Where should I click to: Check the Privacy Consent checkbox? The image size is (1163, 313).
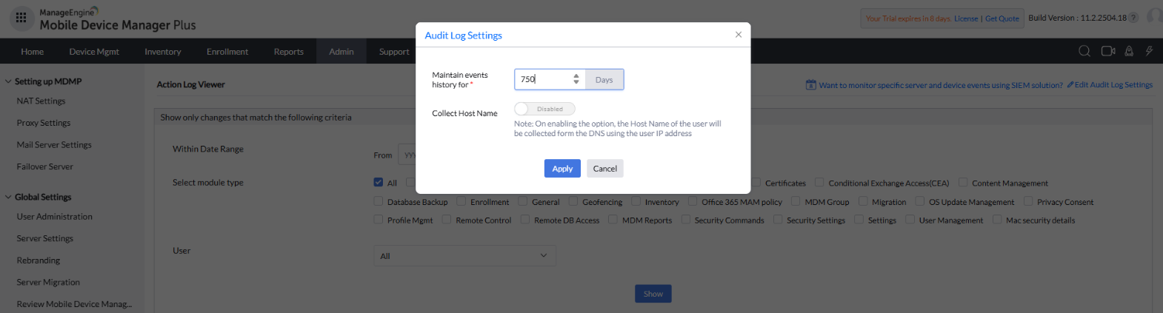pyautogui.click(x=1028, y=201)
